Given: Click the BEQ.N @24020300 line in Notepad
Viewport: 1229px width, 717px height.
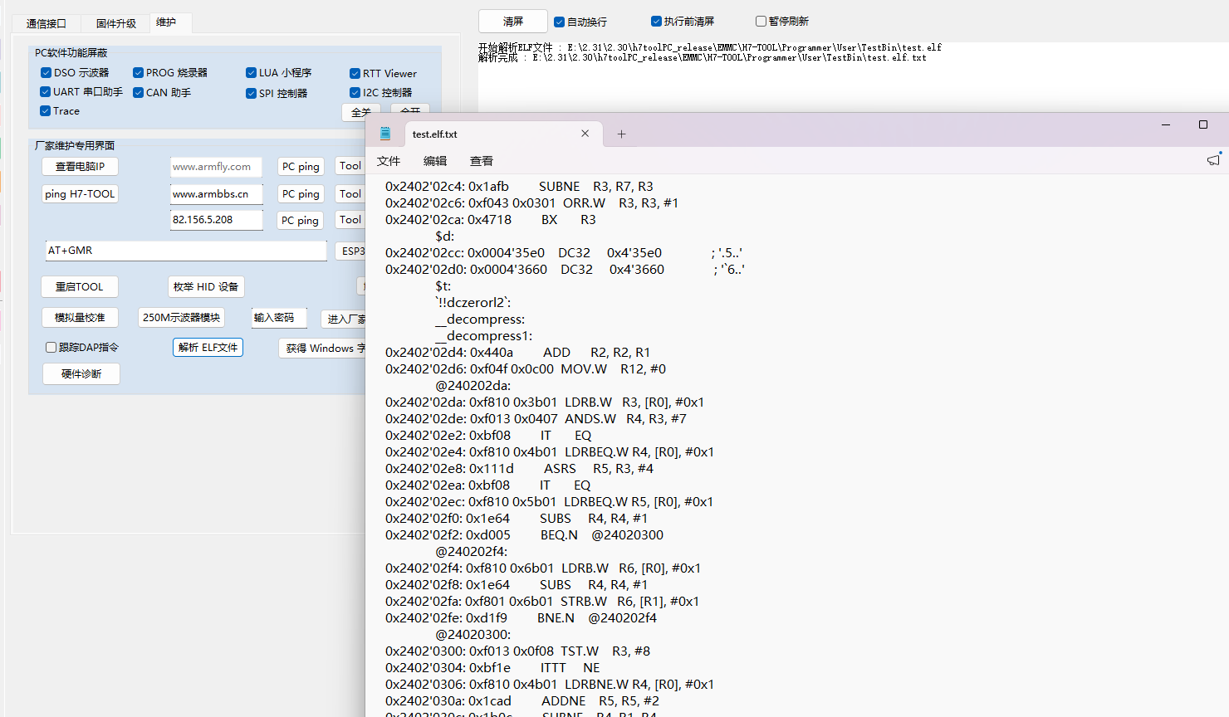Looking at the screenshot, I should (x=524, y=535).
